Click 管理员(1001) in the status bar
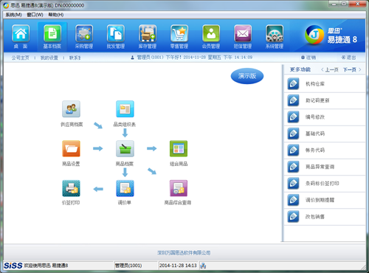Image resolution: width=369 pixels, height=273 pixels. pyautogui.click(x=128, y=266)
